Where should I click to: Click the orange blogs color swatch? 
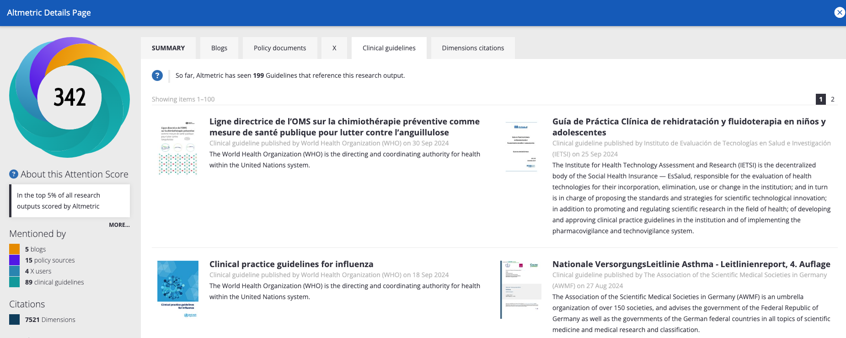tap(15, 249)
